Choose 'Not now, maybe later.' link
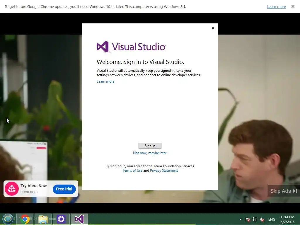Viewport: 300px width, 225px height. (150, 153)
